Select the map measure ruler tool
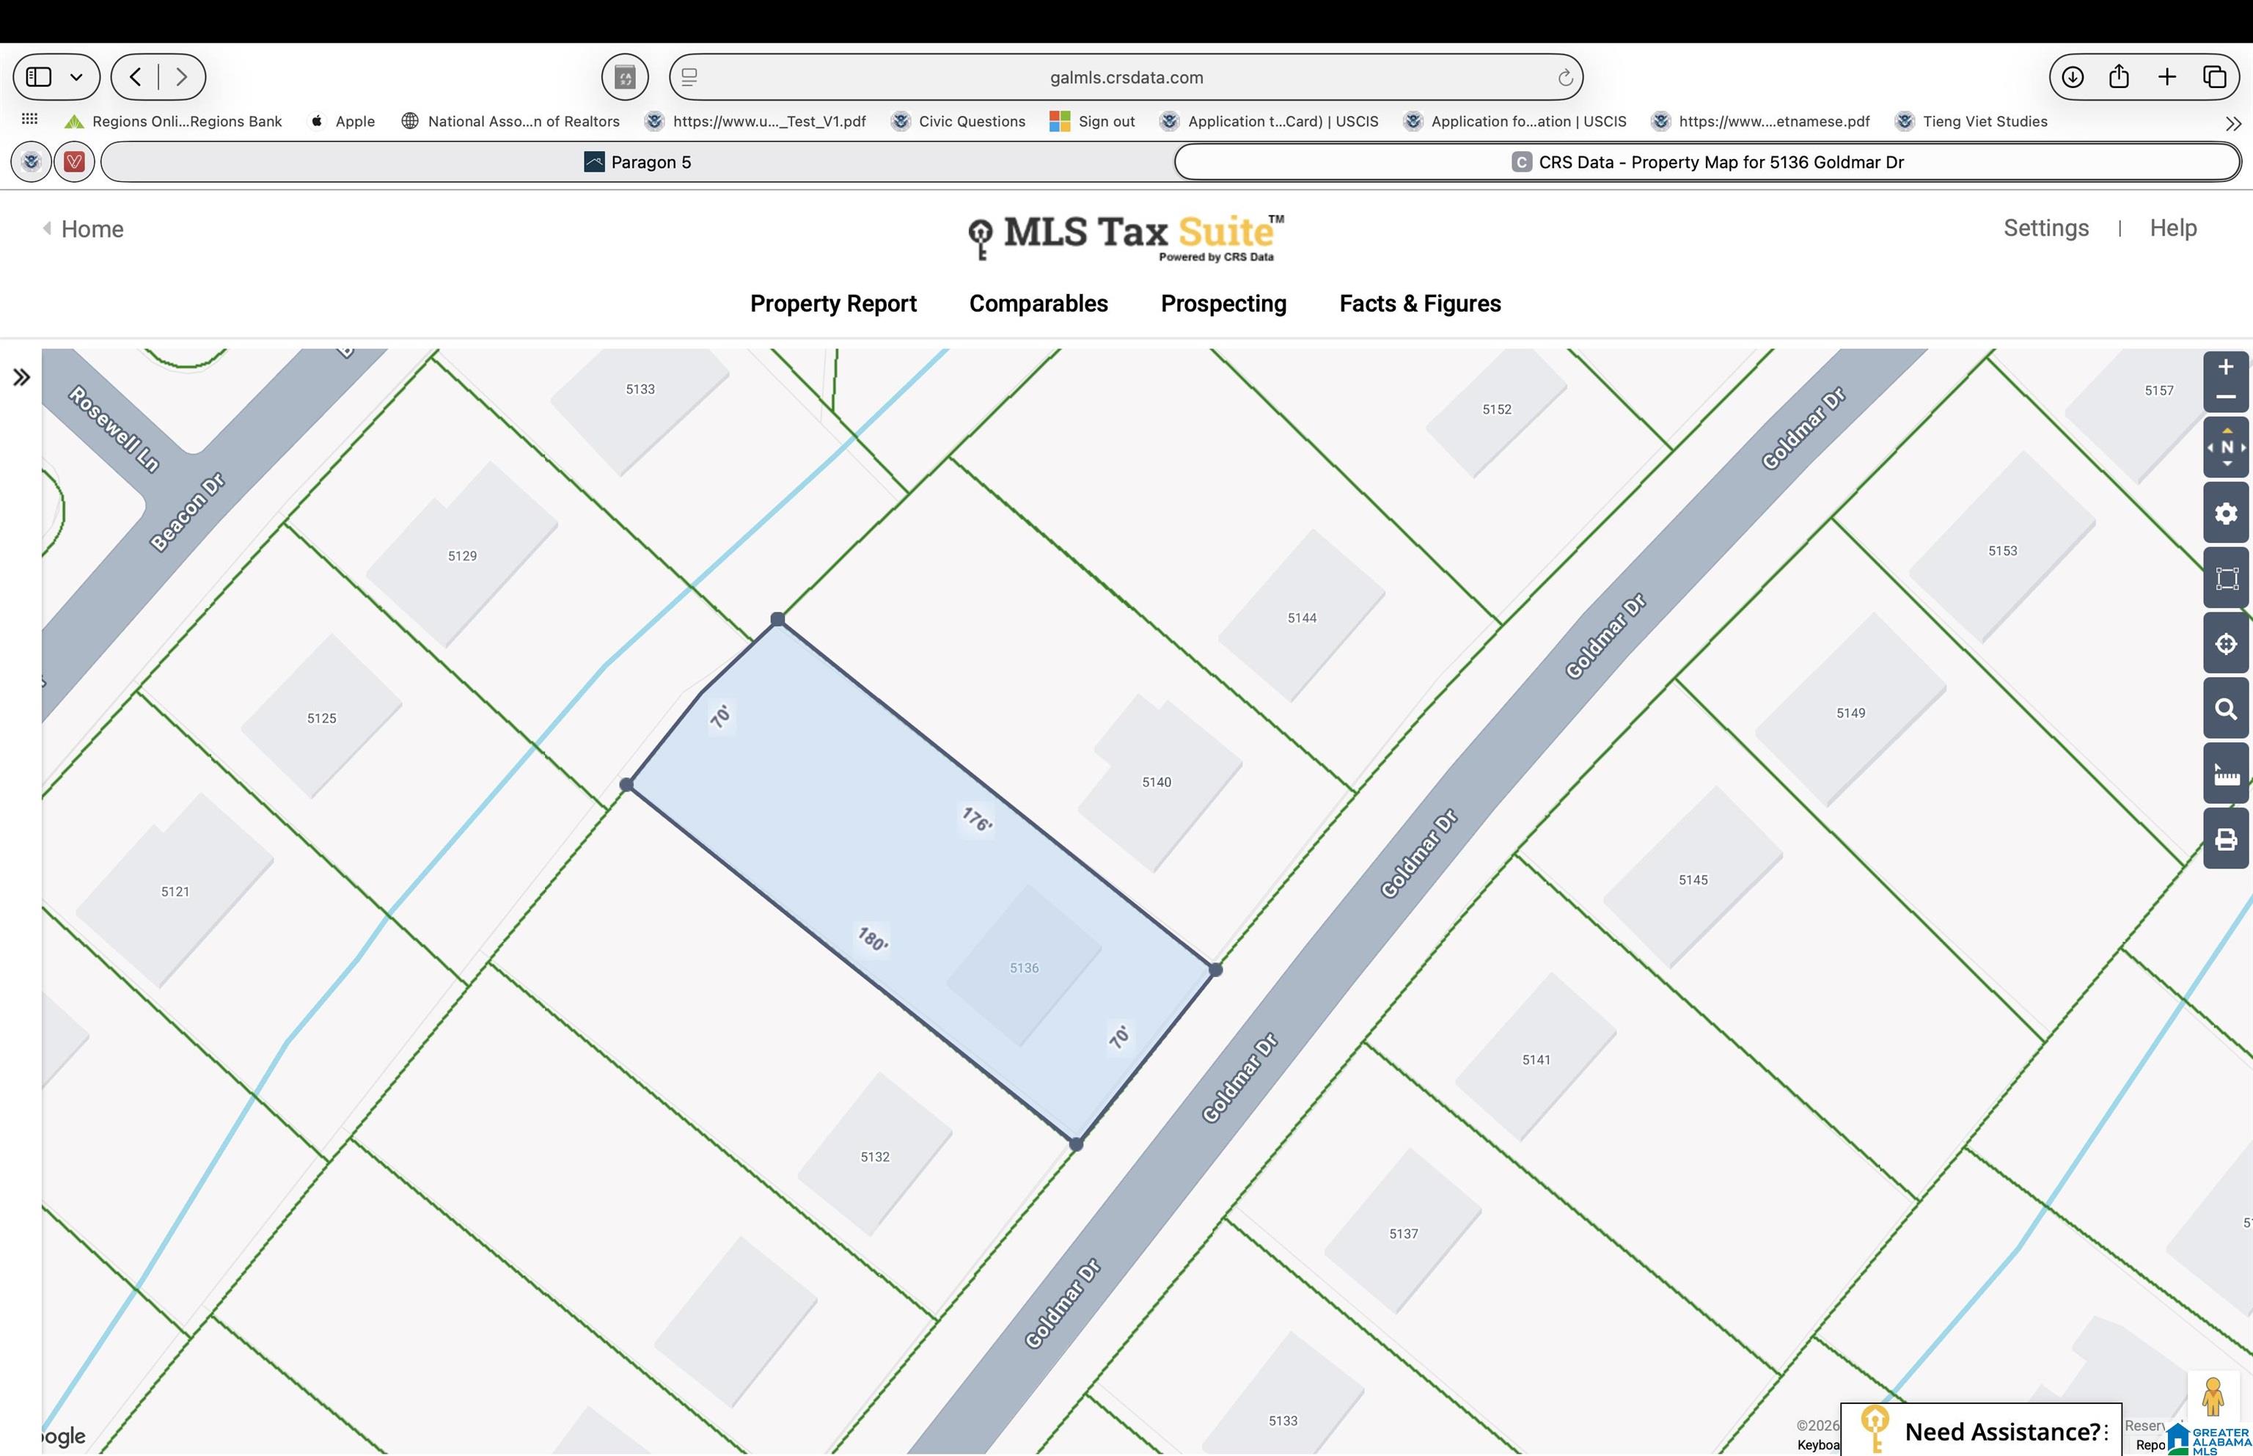The image size is (2253, 1456). point(2226,775)
